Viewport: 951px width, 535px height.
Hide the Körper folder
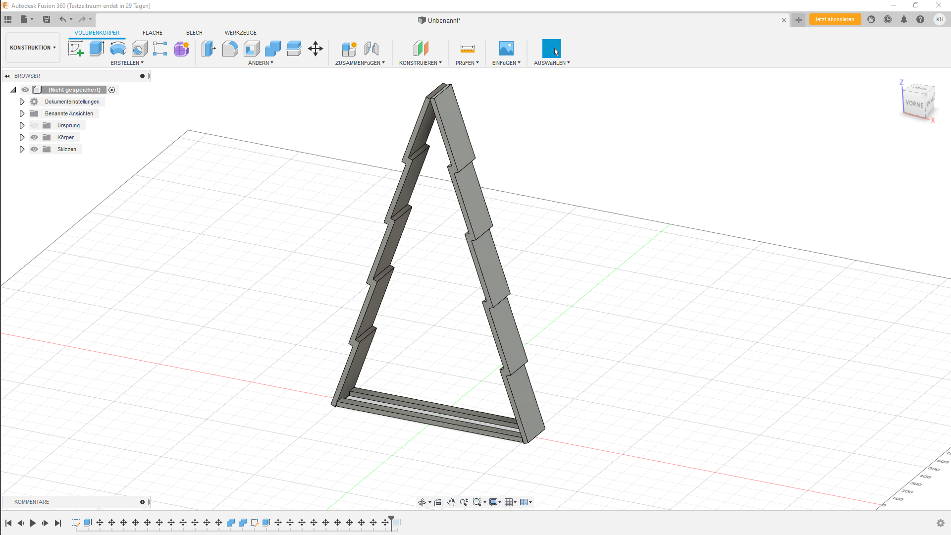click(34, 137)
